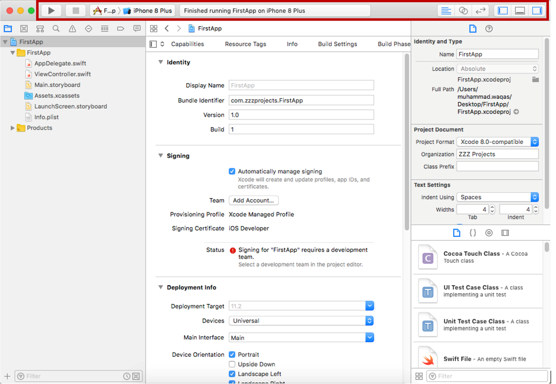This screenshot has height=384, width=556.
Task: Go back in editor history
Action: click(167, 29)
